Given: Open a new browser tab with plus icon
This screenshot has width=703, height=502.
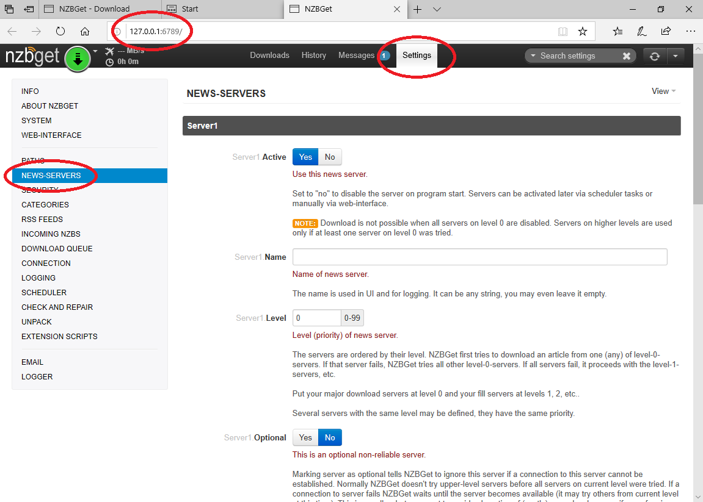Looking at the screenshot, I should tap(417, 9).
